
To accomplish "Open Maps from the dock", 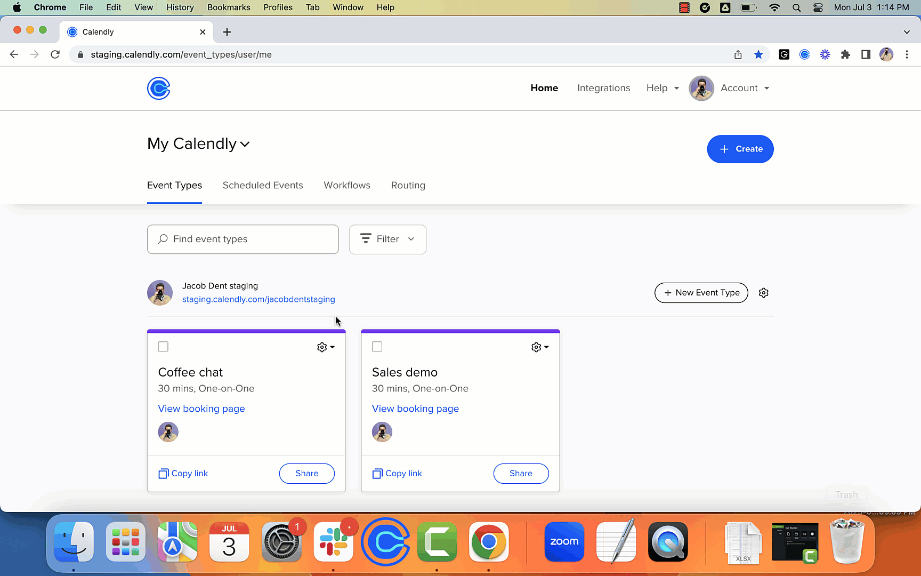I will [177, 542].
